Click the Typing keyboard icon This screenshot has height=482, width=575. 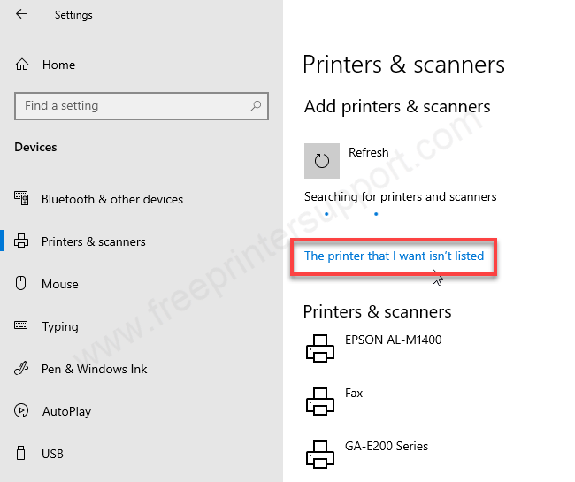click(22, 326)
